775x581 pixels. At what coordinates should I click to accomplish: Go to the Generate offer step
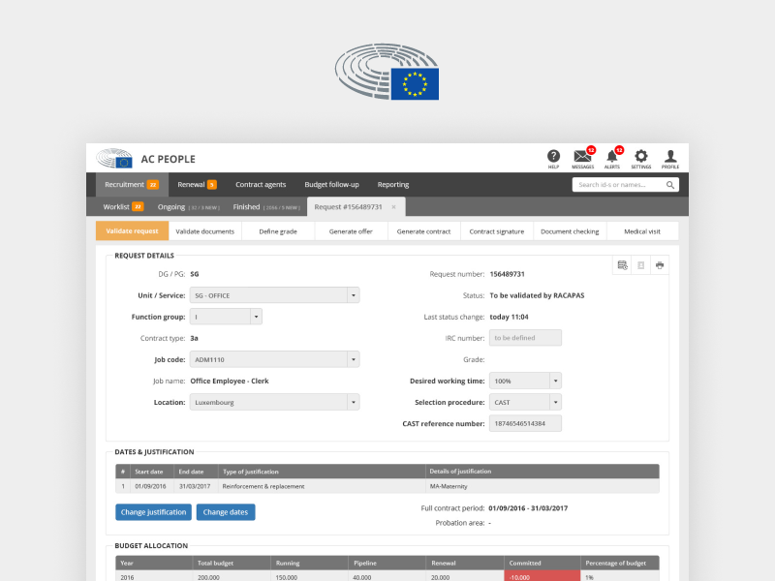point(351,231)
